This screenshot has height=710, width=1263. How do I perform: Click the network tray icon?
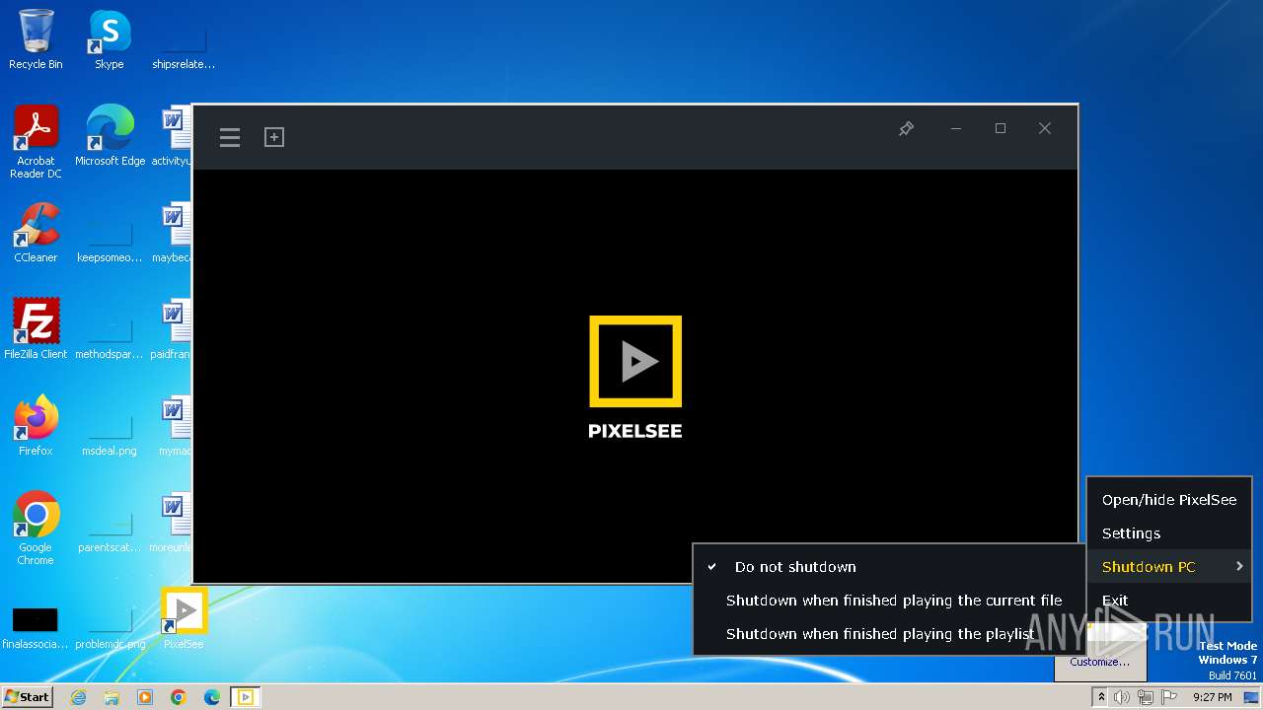click(x=1146, y=697)
